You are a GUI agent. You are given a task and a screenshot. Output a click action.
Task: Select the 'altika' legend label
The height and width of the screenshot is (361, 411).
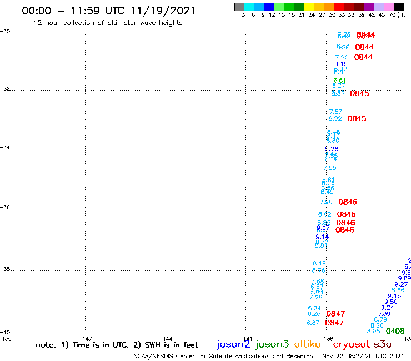[308, 344]
